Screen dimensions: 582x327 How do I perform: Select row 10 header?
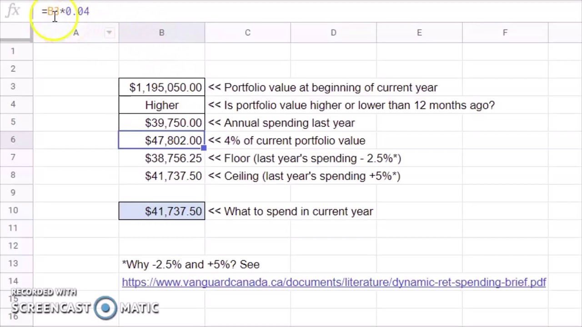(x=16, y=211)
